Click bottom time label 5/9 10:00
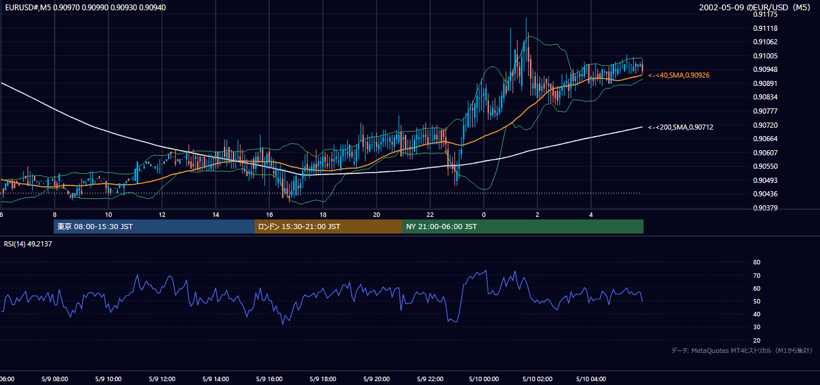The image size is (820, 385). click(108, 379)
